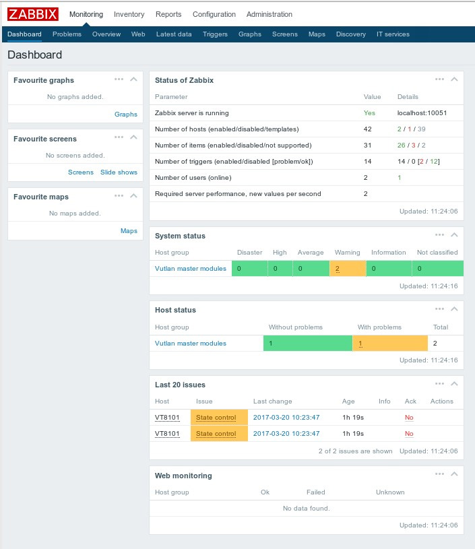Click the 'Zabbix server is running' row
The height and width of the screenshot is (549, 475).
click(x=307, y=113)
